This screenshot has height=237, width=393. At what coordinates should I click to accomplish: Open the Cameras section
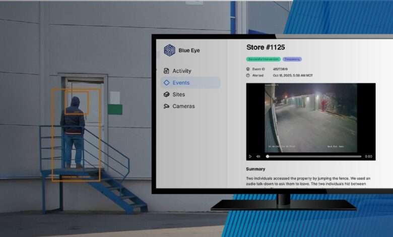pos(183,106)
